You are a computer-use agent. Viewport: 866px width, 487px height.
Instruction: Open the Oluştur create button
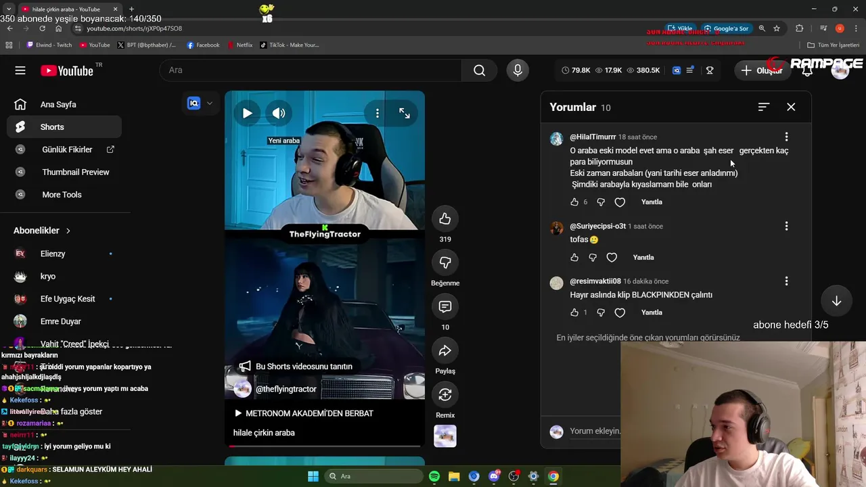[x=762, y=70]
